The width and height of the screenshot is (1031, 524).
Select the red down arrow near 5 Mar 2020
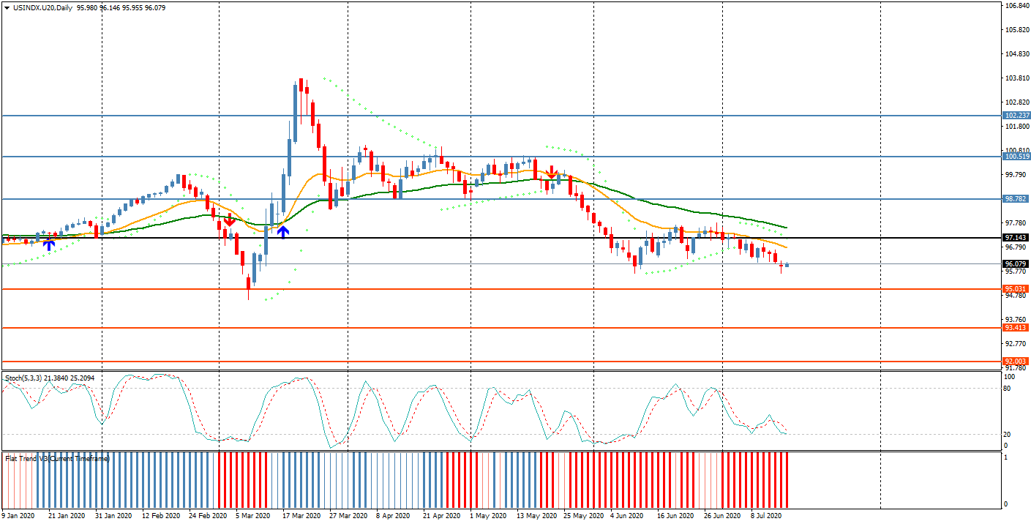(x=229, y=220)
